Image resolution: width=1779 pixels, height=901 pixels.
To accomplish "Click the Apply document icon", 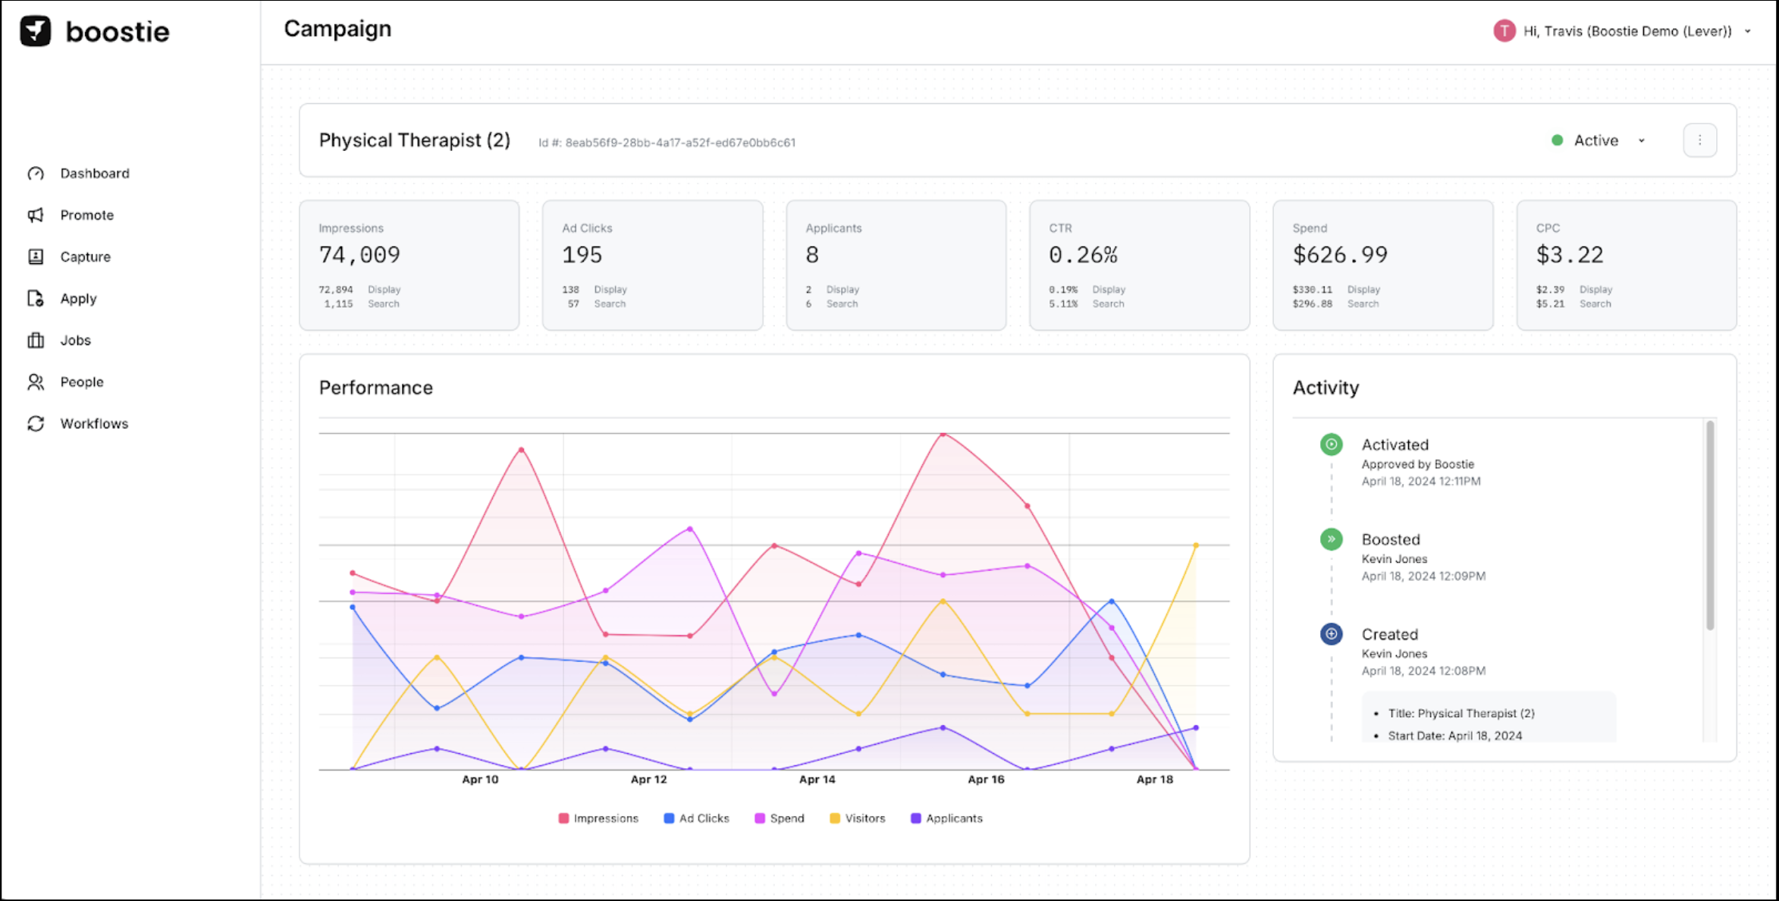I will point(36,299).
